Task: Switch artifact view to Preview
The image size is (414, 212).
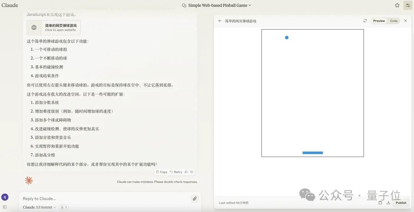Action: (379, 21)
